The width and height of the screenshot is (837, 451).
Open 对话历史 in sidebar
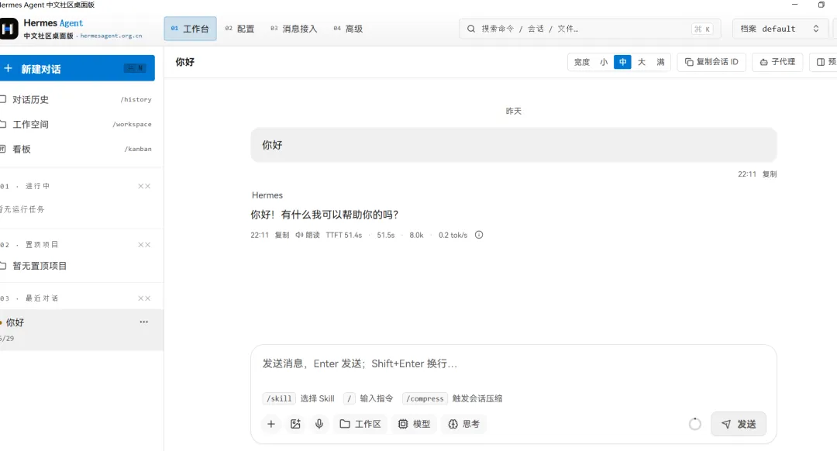[x=77, y=99]
